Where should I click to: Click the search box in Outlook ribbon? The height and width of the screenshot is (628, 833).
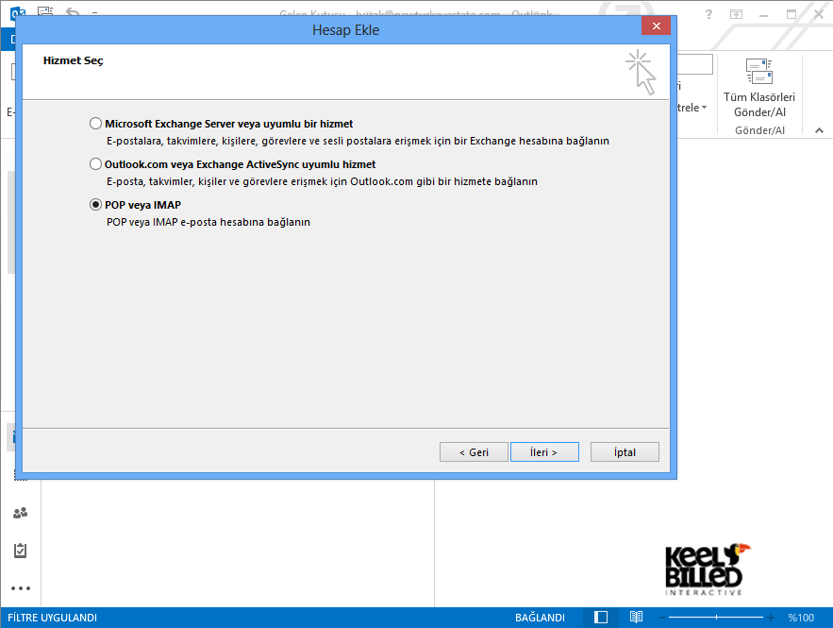pos(695,64)
